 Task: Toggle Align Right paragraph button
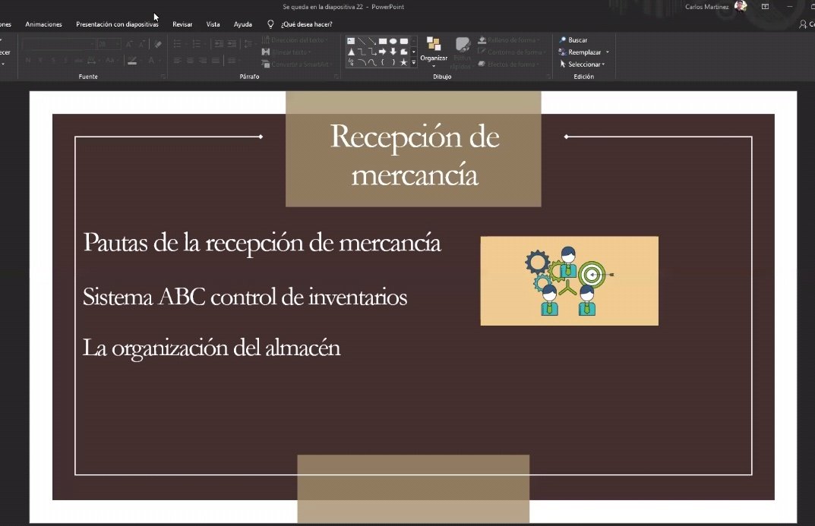[x=203, y=61]
